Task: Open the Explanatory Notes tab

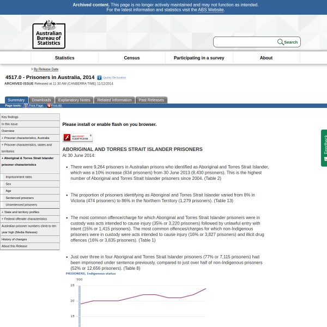Action: (74, 100)
